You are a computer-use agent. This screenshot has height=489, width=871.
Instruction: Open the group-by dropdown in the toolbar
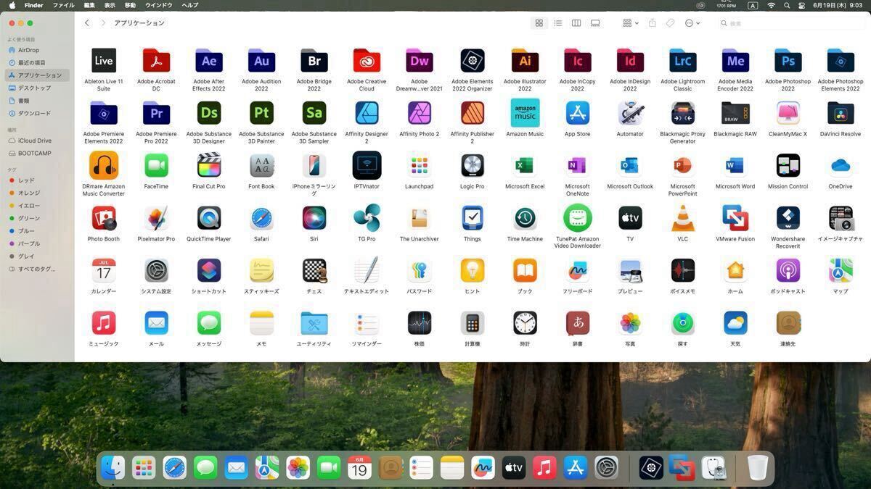point(630,23)
